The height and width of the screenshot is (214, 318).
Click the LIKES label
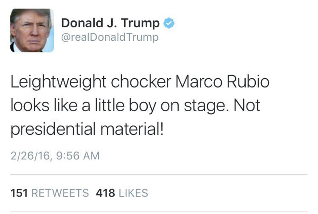133,193
